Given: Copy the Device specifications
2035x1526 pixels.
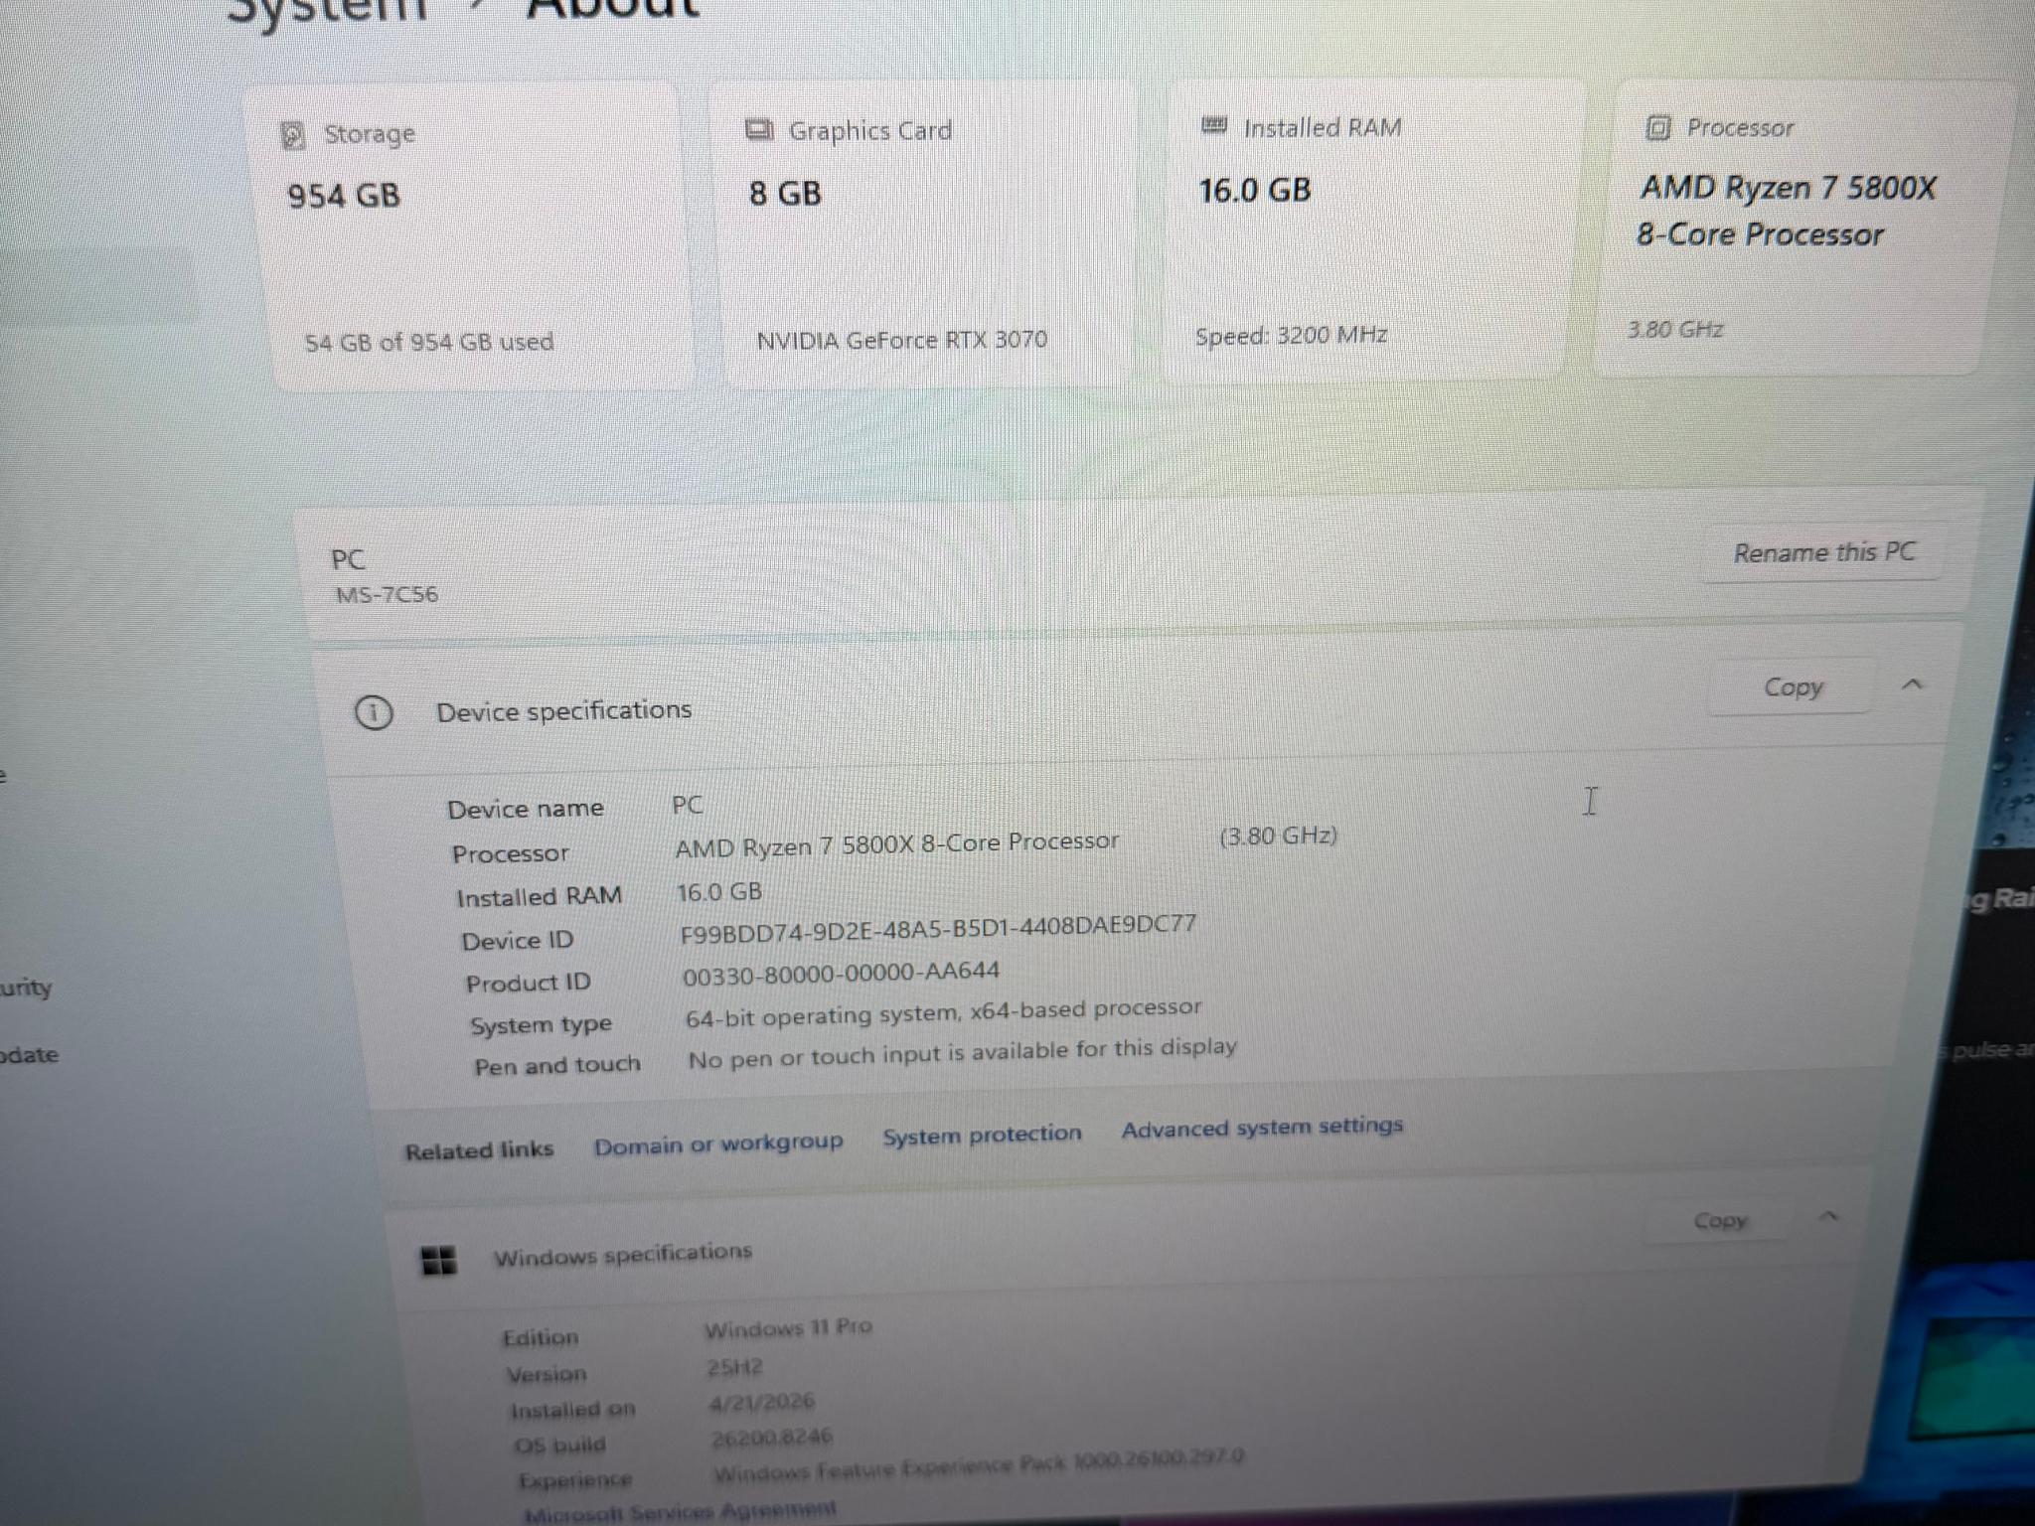Looking at the screenshot, I should tap(1793, 687).
